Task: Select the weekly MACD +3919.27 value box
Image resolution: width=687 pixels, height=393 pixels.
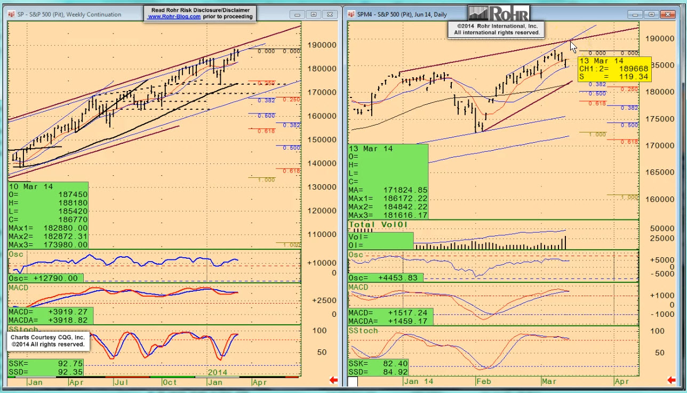Action: [51, 315]
